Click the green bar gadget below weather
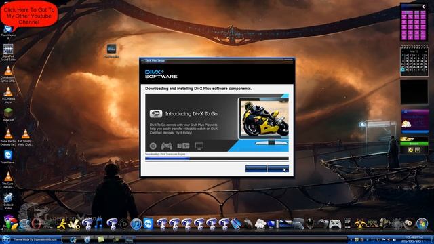Image resolution: width=434 pixels, height=244 pixels. 414,144
